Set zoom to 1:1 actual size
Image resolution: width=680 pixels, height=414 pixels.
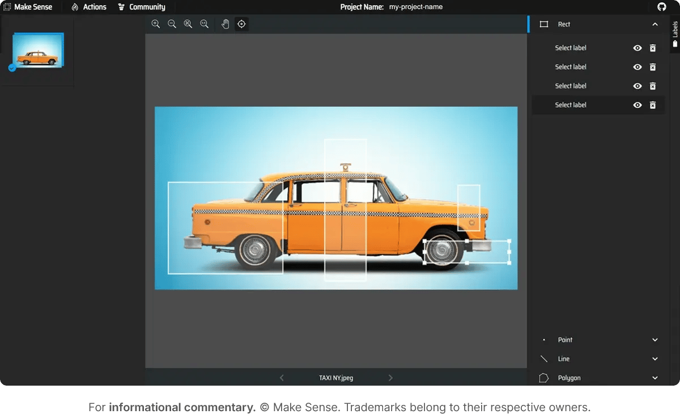pyautogui.click(x=204, y=24)
